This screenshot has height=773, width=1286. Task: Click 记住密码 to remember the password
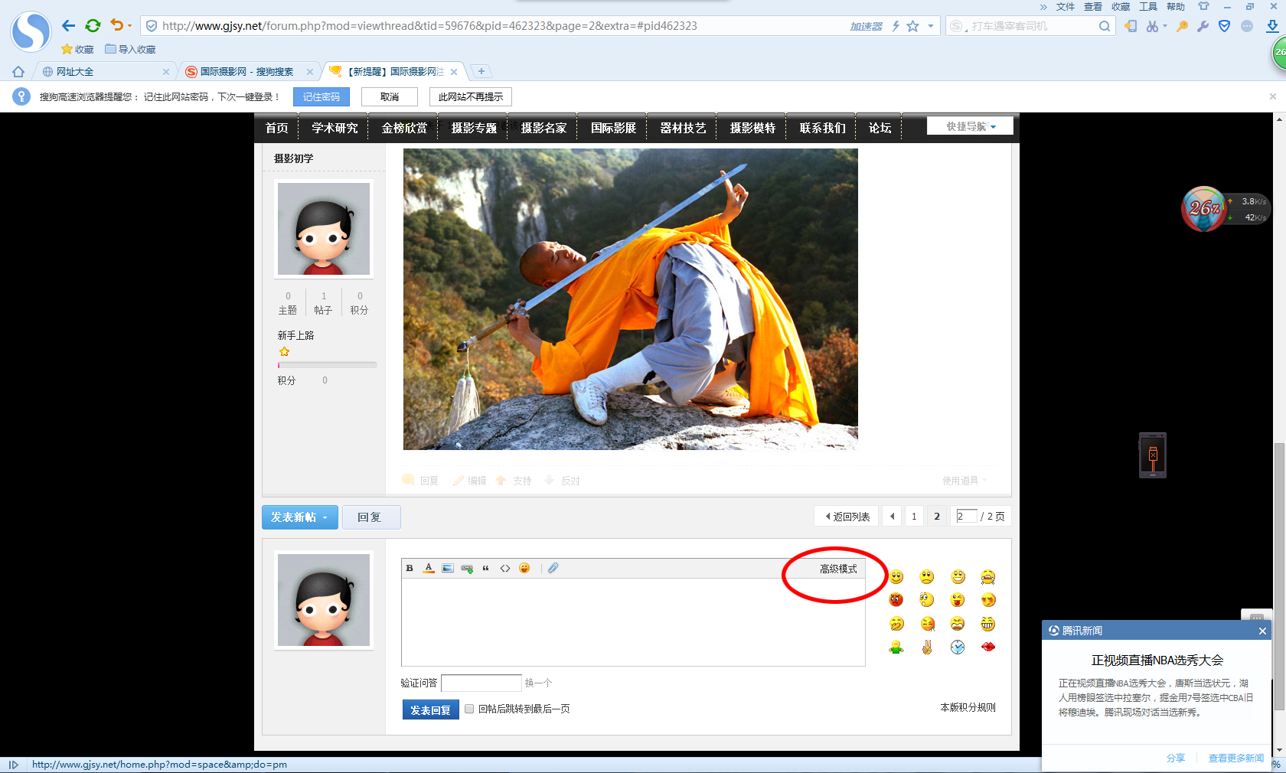pyautogui.click(x=321, y=97)
